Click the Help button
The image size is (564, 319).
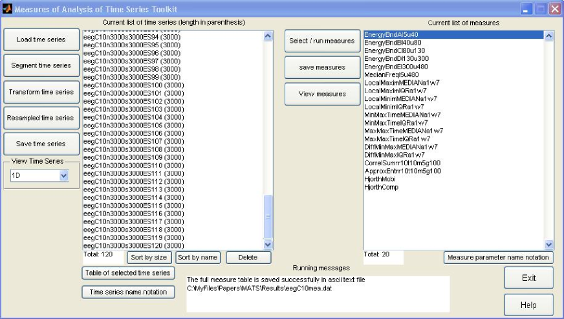coord(528,304)
